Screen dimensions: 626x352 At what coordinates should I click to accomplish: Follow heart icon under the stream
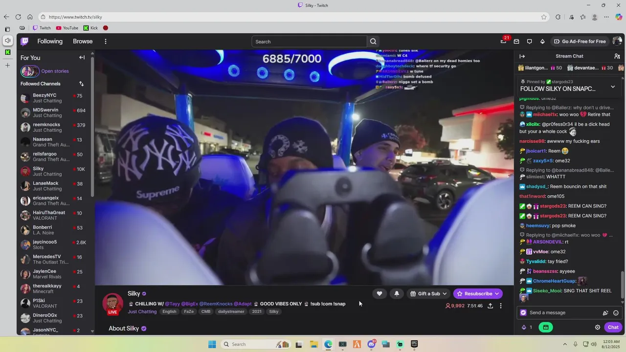pyautogui.click(x=379, y=294)
